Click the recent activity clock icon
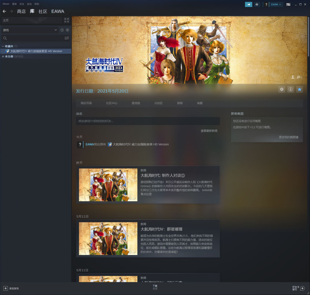Screen dimensions: 310x295 tap(62, 30)
